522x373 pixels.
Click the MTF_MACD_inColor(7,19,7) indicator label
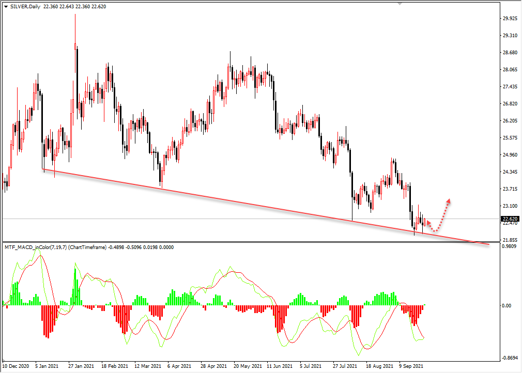click(36, 247)
